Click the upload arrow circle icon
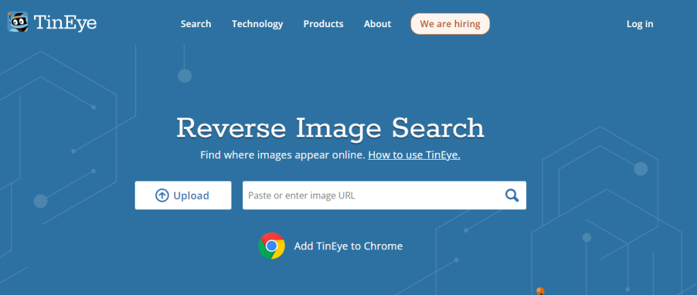Viewport: 697px width, 295px height. [x=162, y=195]
